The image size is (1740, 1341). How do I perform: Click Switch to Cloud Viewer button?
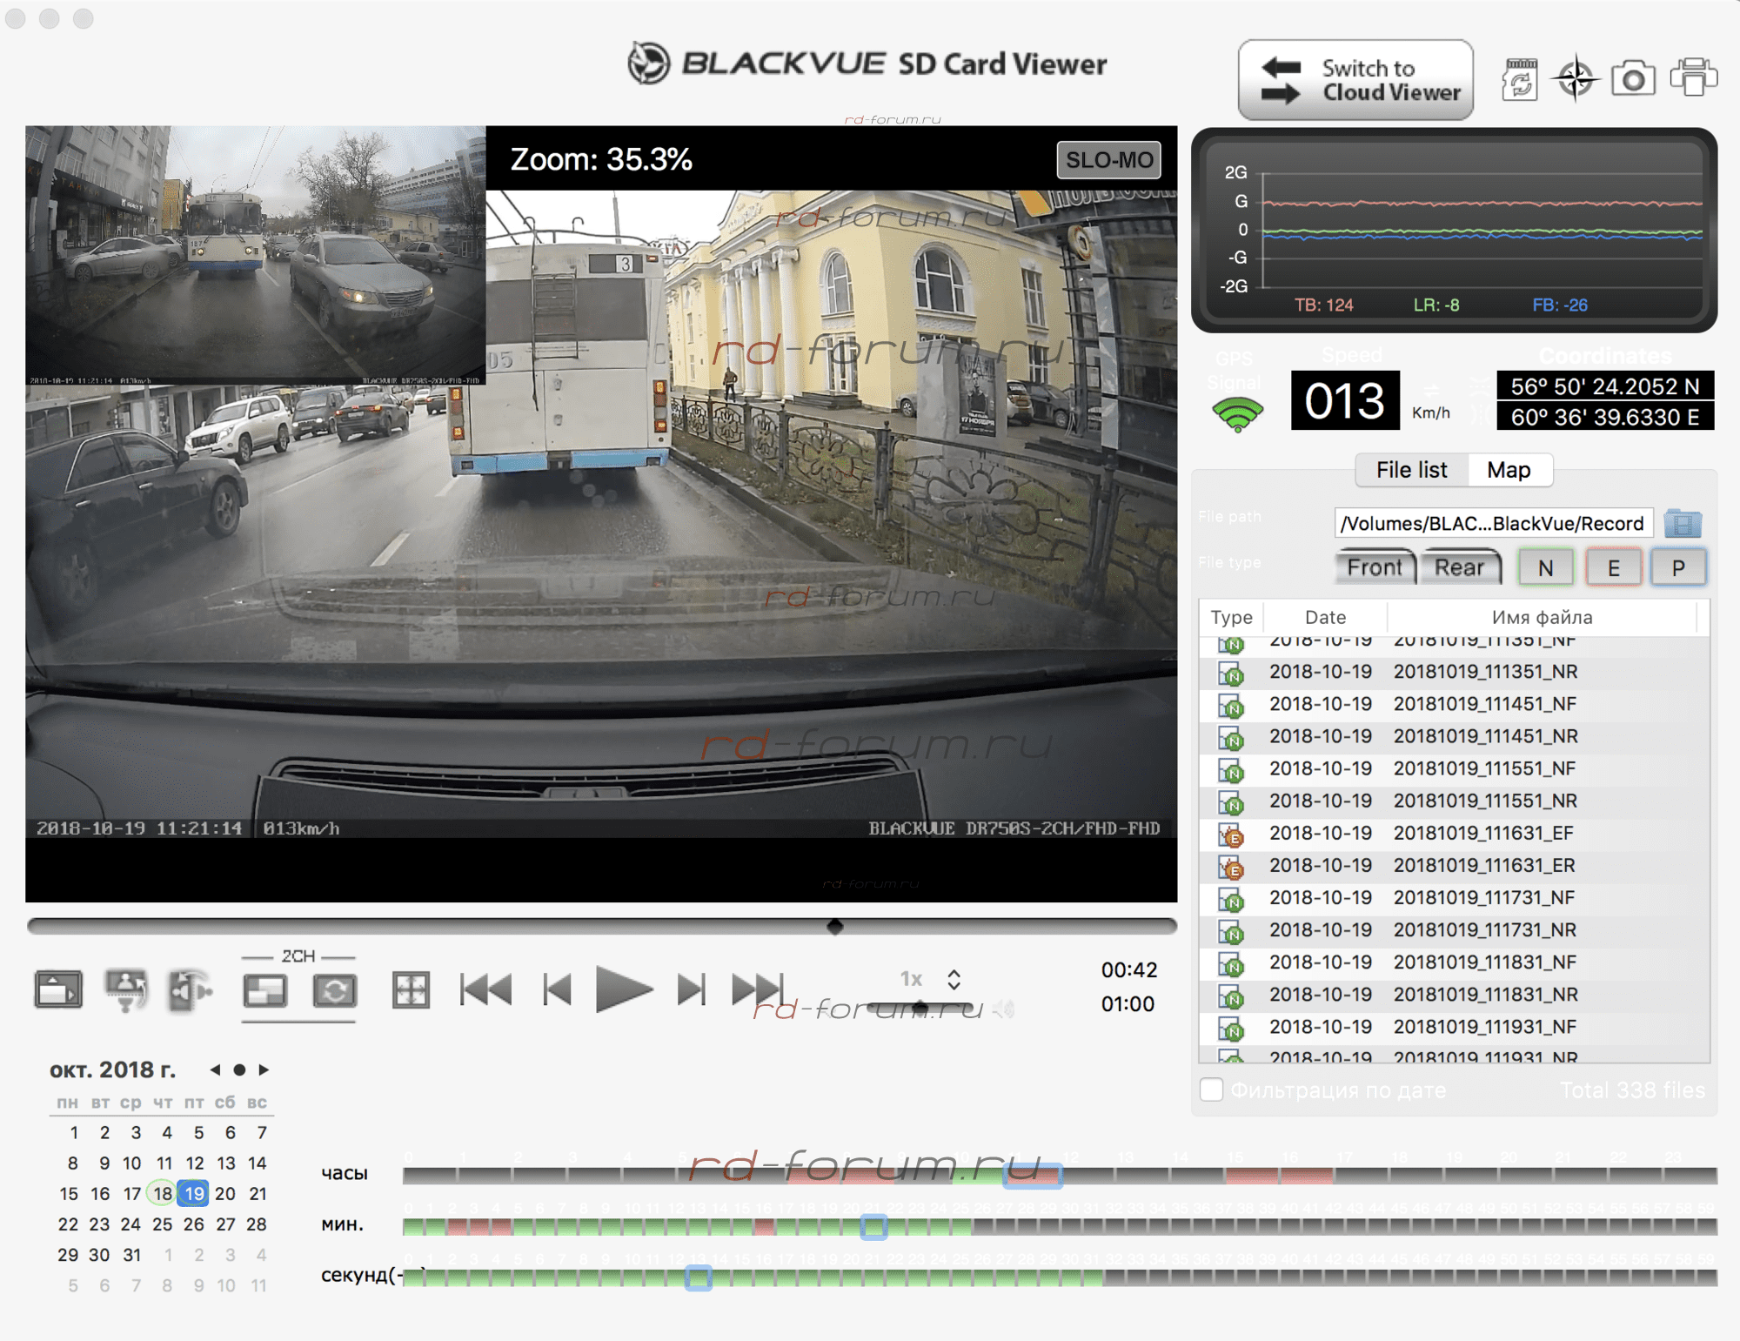point(1355,80)
